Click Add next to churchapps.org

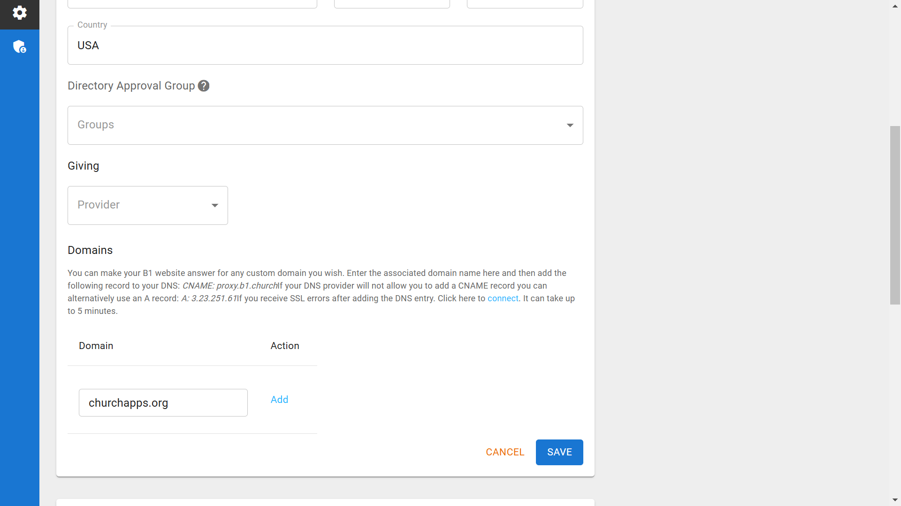coord(279,400)
